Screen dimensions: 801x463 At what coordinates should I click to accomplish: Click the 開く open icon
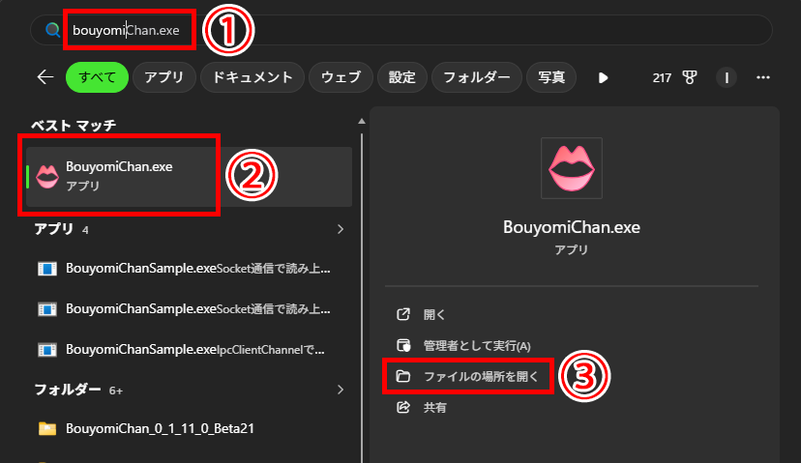point(403,314)
